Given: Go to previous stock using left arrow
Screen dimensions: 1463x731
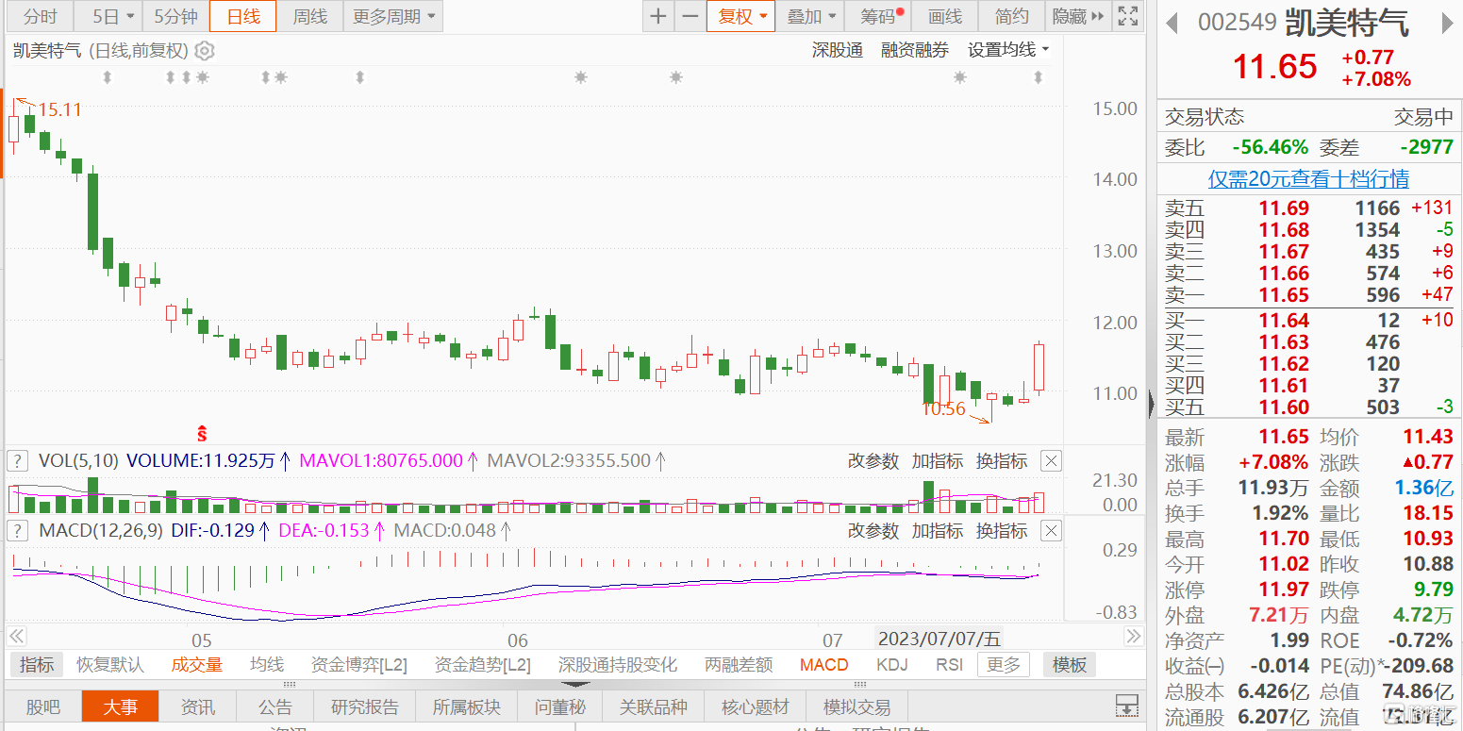Looking at the screenshot, I should pyautogui.click(x=1172, y=23).
